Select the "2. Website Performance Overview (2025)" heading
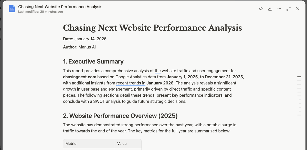This screenshot has height=150, width=307. click(120, 116)
